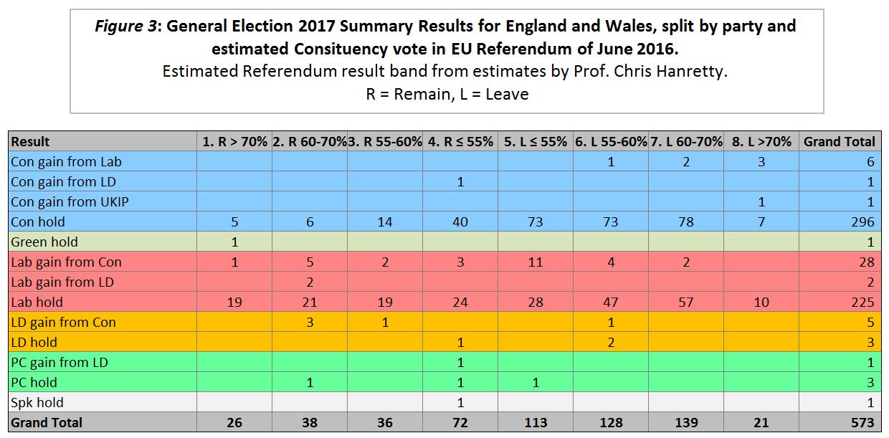Select the '8. L >70%' column header
Image resolution: width=889 pixels, height=438 pixels.
click(x=761, y=141)
